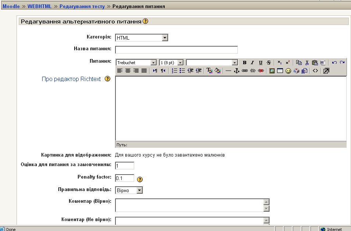351x231 pixels.
Task: Open the Про редактор Richtext link
Action: click(71, 79)
